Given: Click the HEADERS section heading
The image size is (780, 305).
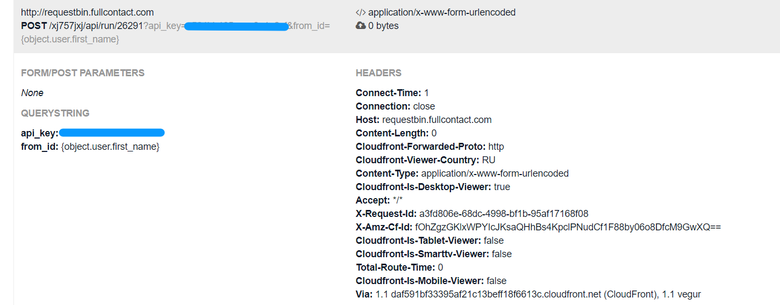Looking at the screenshot, I should click(378, 73).
